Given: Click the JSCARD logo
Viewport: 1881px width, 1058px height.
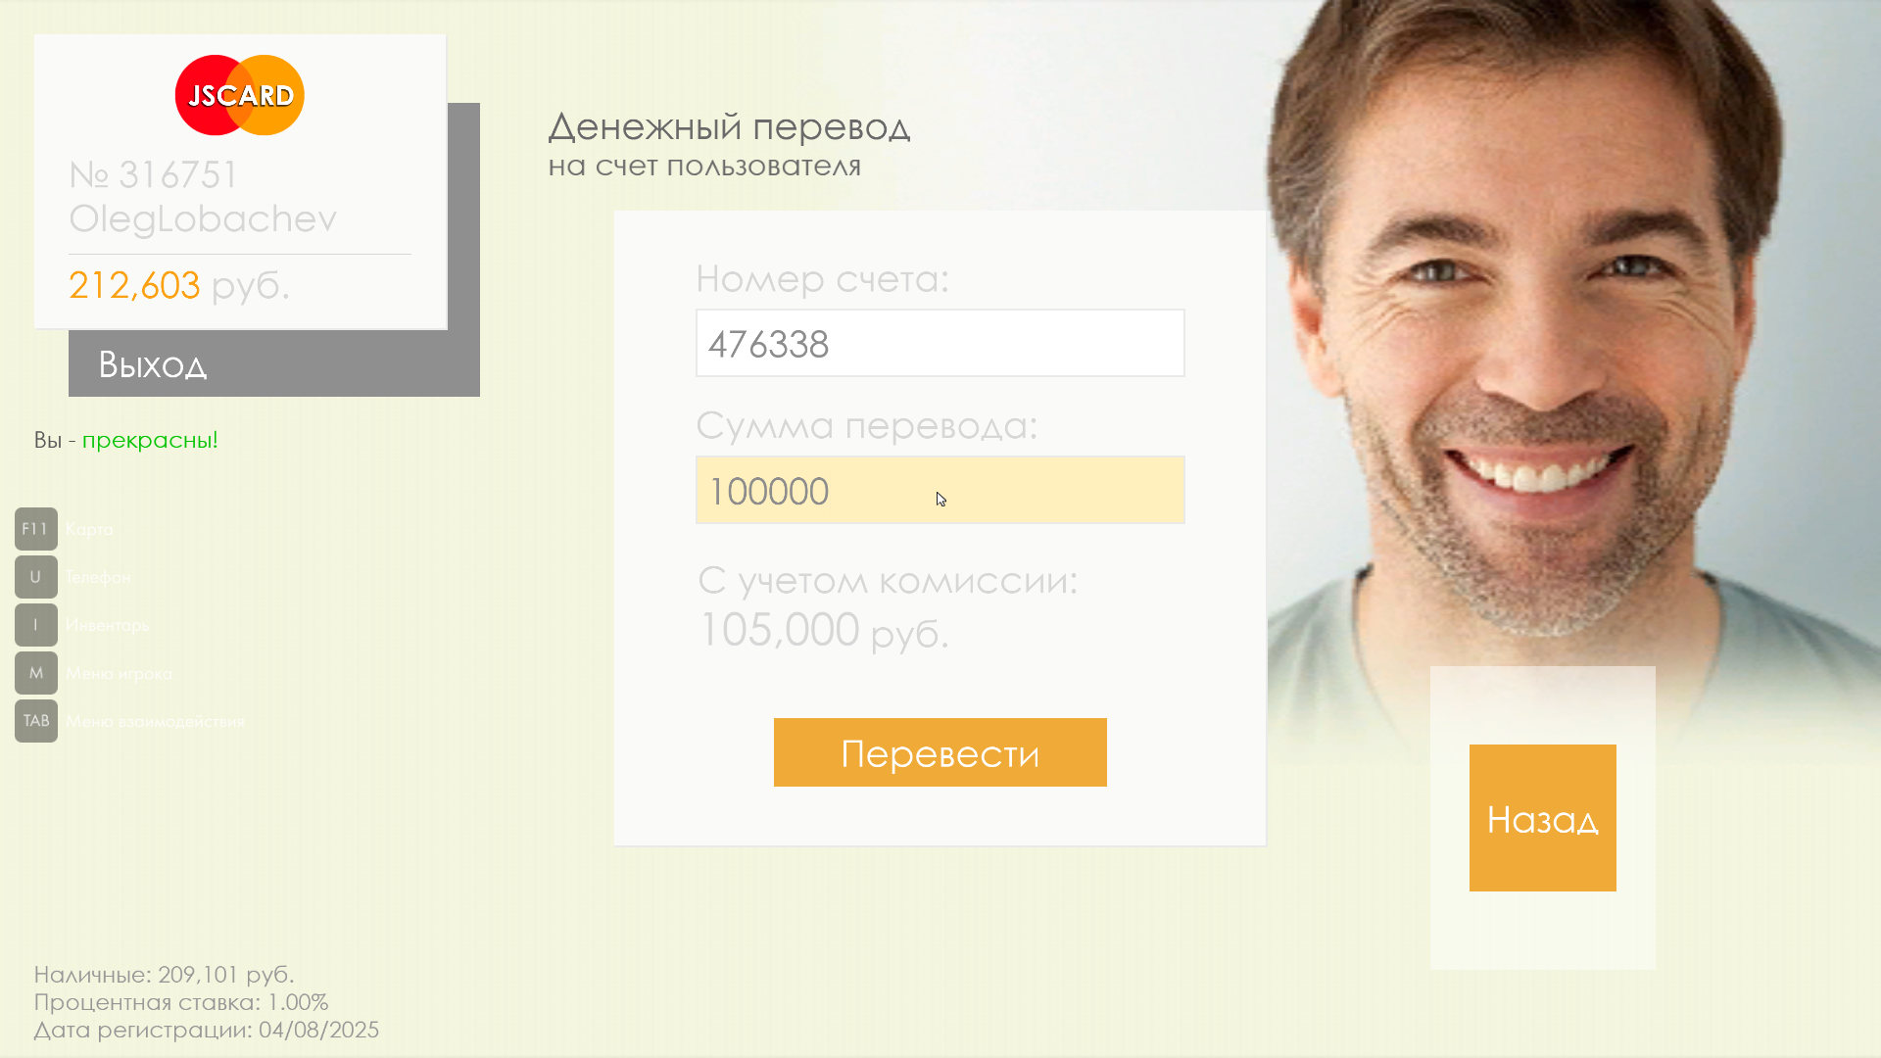Looking at the screenshot, I should tap(240, 95).
